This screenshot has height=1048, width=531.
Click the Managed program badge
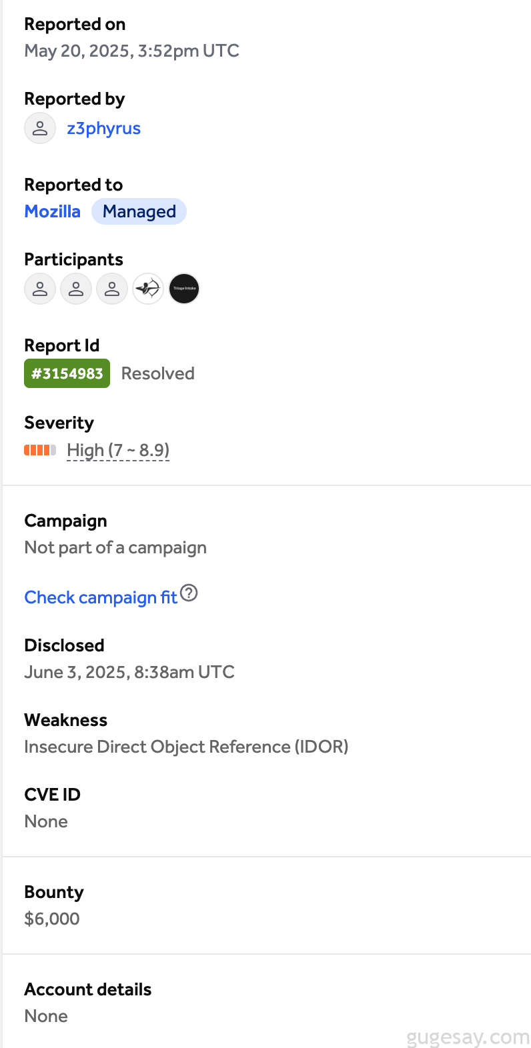point(139,211)
